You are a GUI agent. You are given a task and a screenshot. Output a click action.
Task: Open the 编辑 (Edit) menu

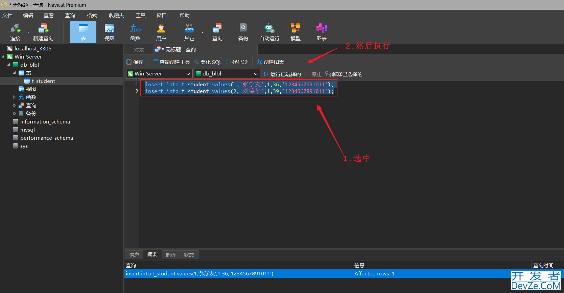point(28,15)
